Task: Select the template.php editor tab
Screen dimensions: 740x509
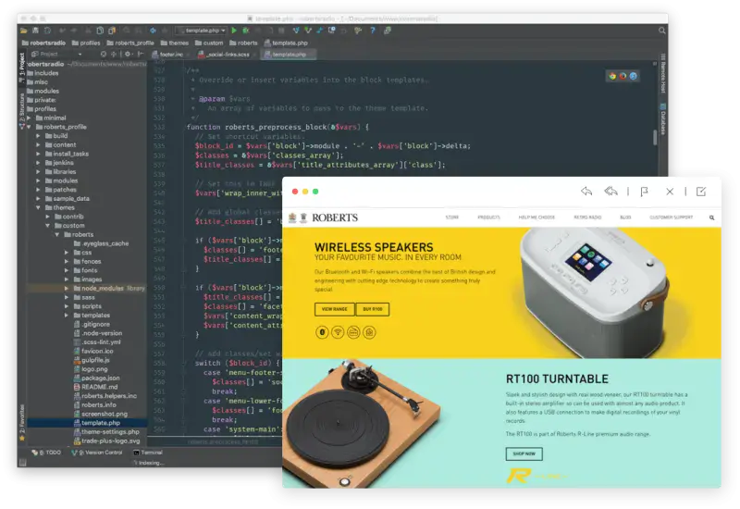Action: click(x=288, y=55)
